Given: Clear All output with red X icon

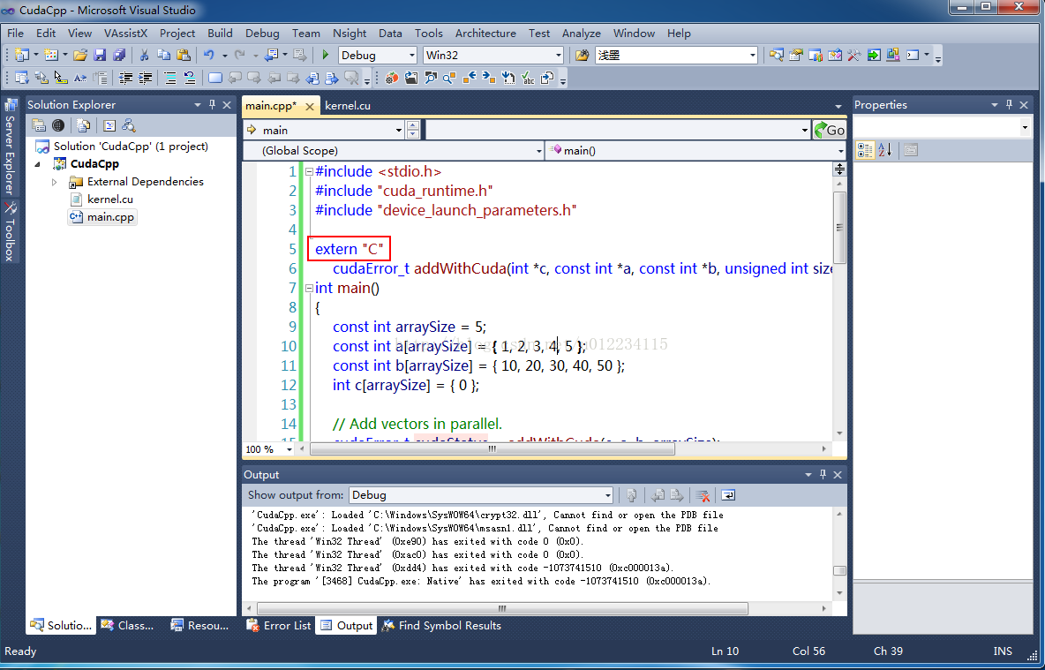Looking at the screenshot, I should (x=703, y=495).
